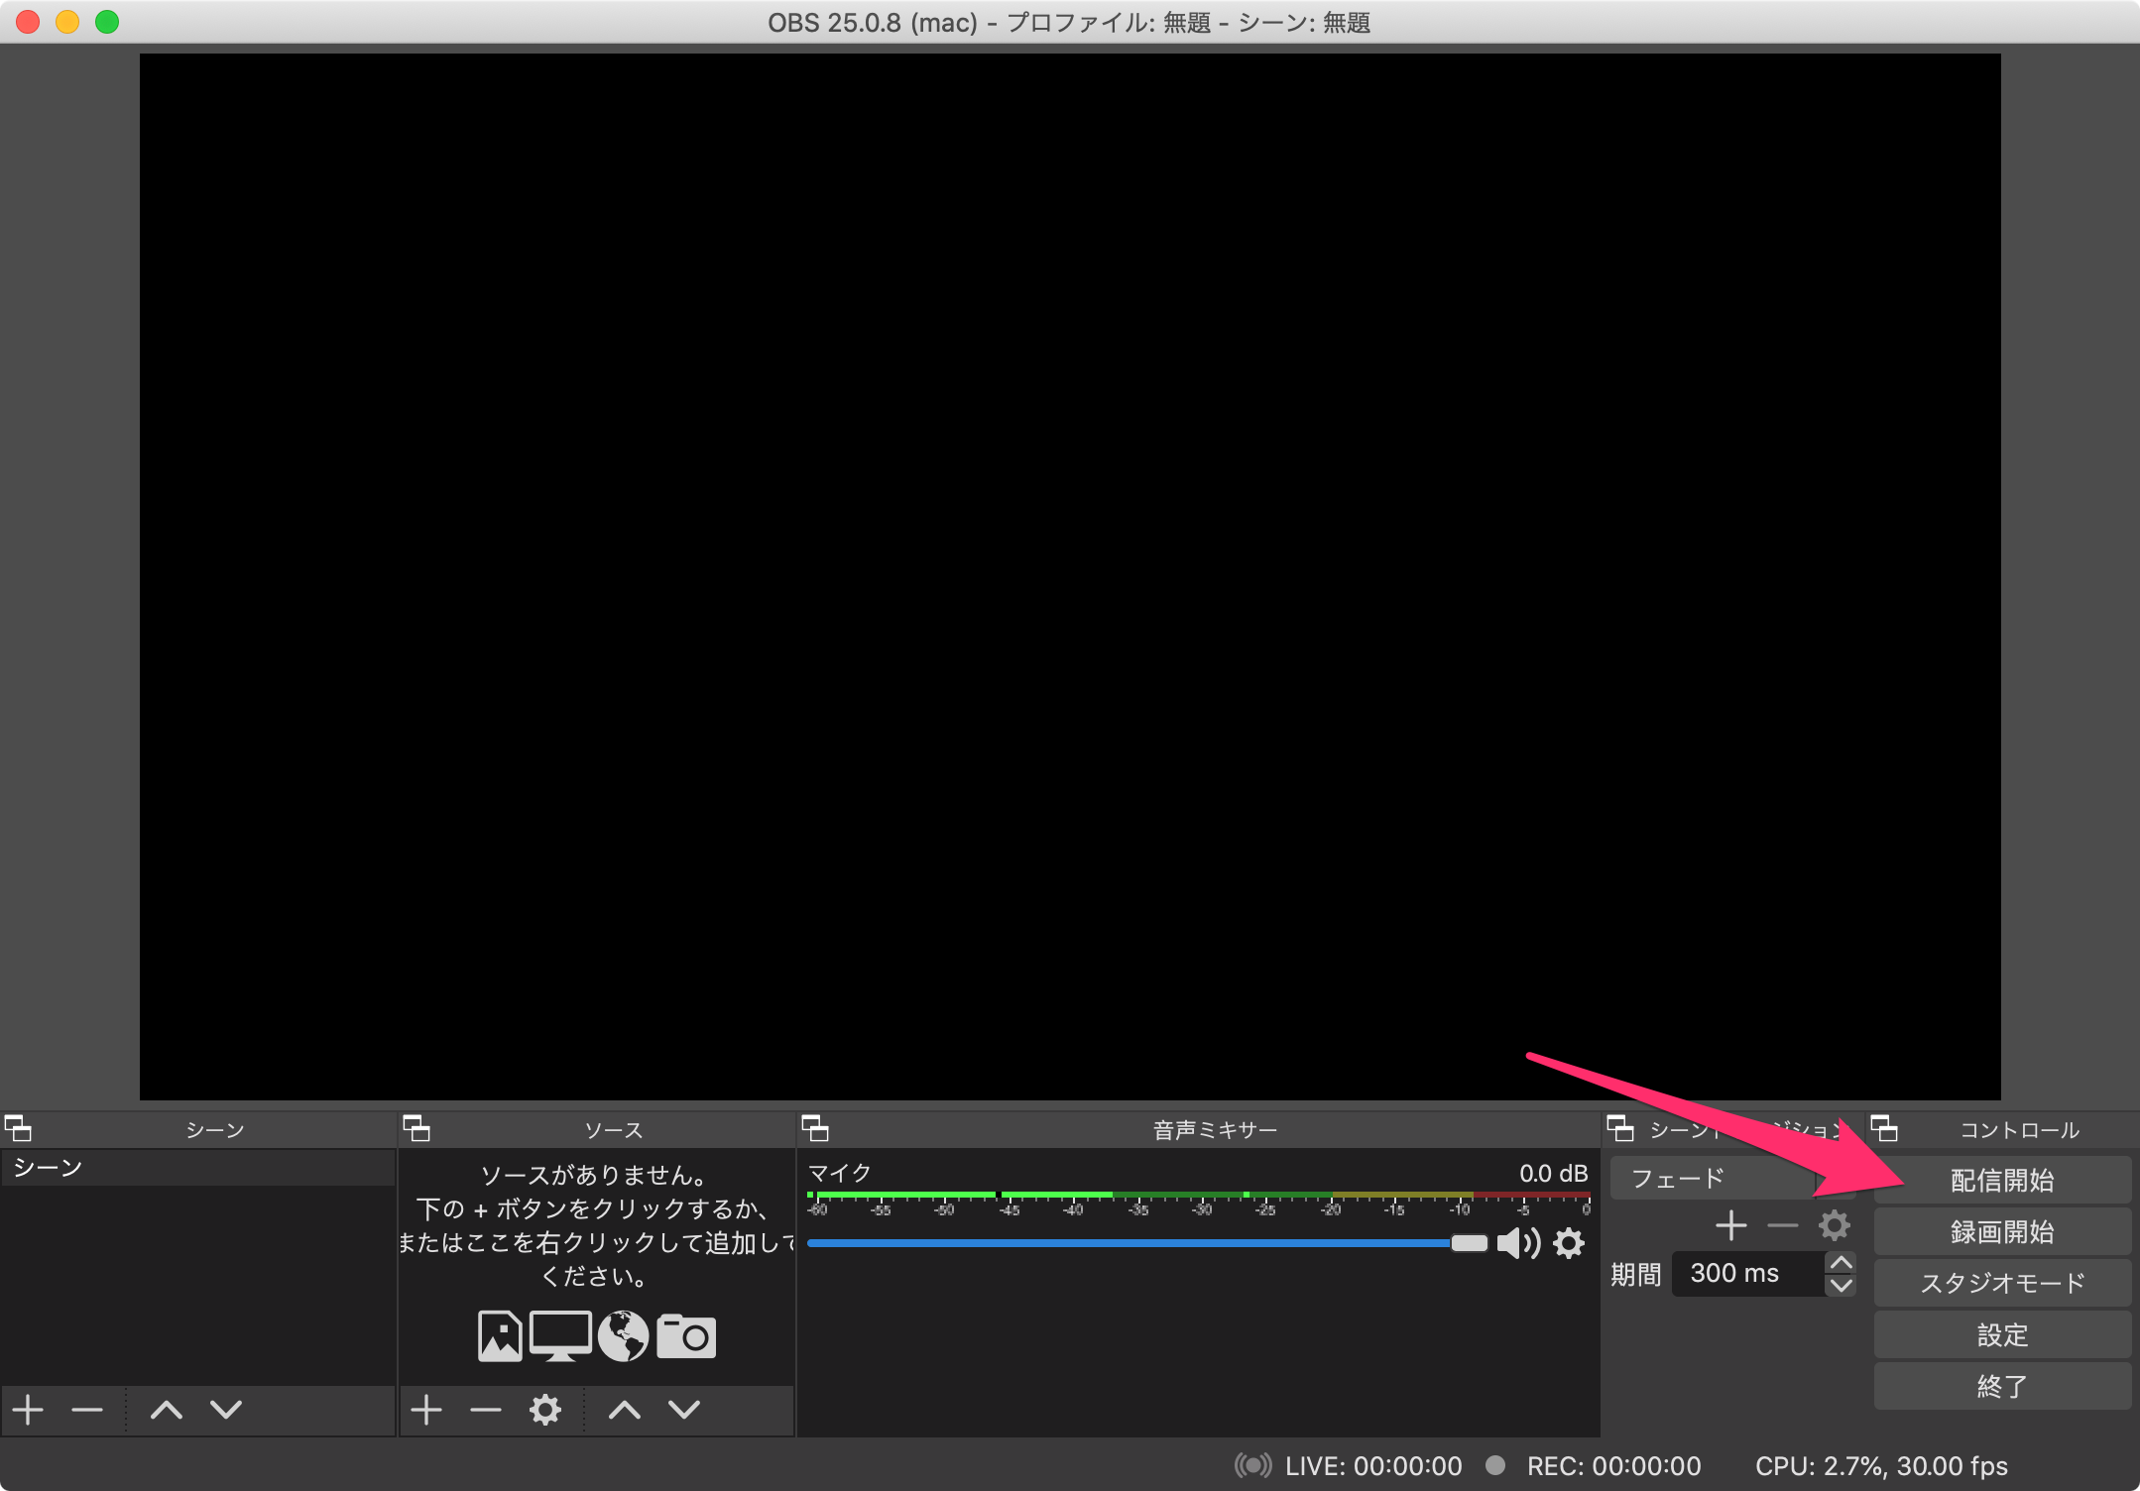Add a transition with plus icon
Viewport: 2140px width, 1491px height.
[1731, 1225]
